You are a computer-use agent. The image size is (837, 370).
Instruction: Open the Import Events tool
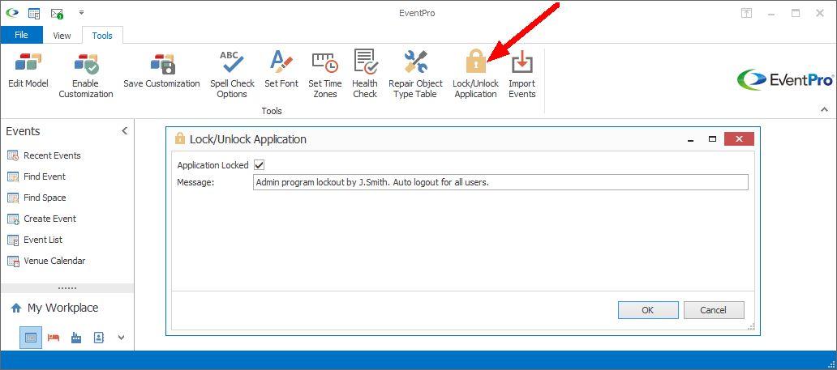point(522,75)
